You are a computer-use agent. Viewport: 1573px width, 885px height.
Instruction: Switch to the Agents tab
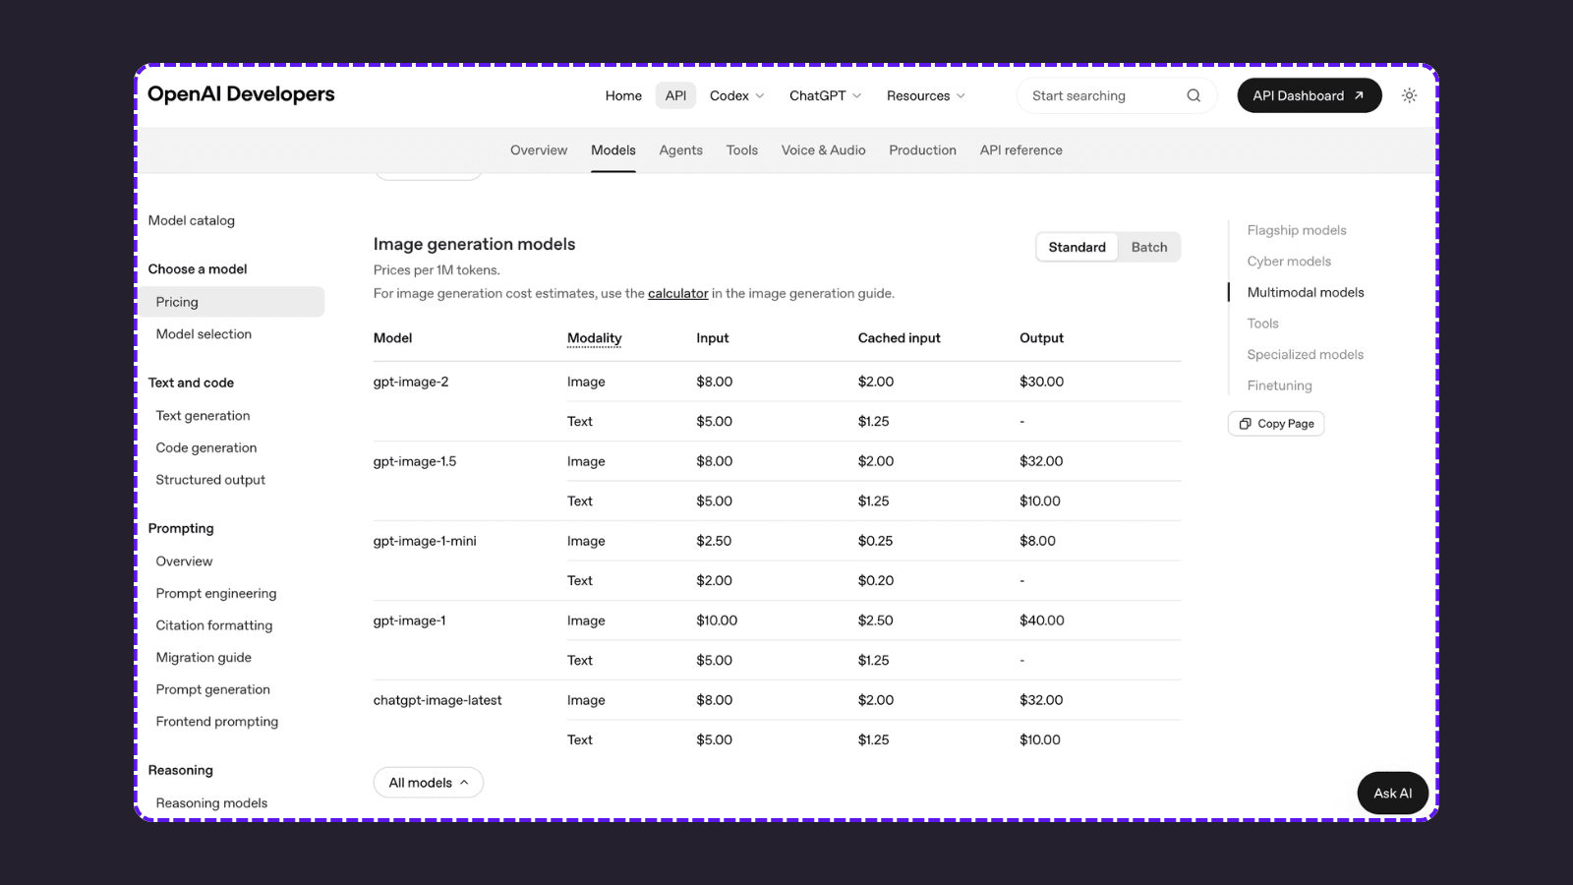(680, 150)
